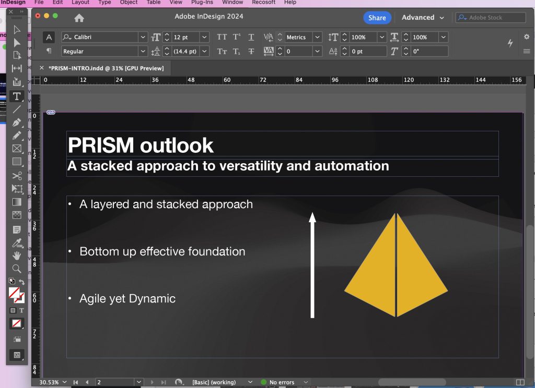Open the Calibri font family dropdown
Screen dimensions: 535x388
coord(143,37)
